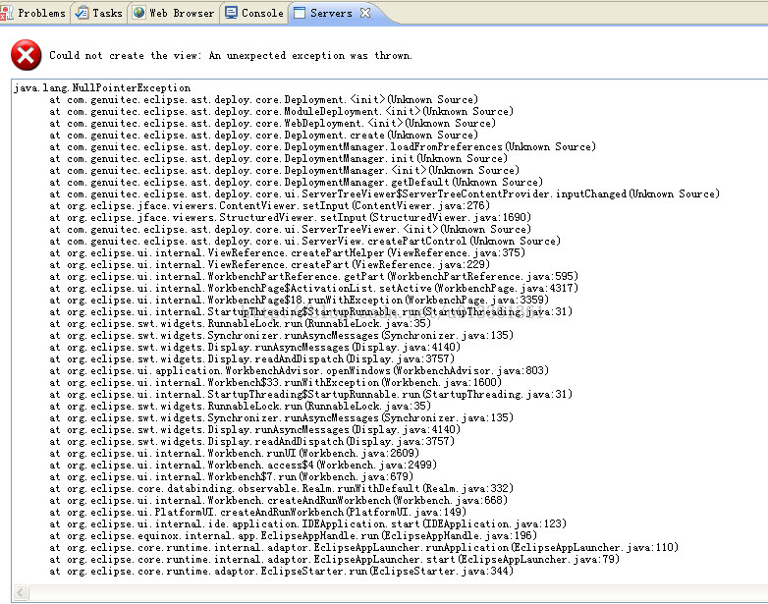Click the Servers tab icon
The height and width of the screenshot is (604, 768).
point(300,13)
